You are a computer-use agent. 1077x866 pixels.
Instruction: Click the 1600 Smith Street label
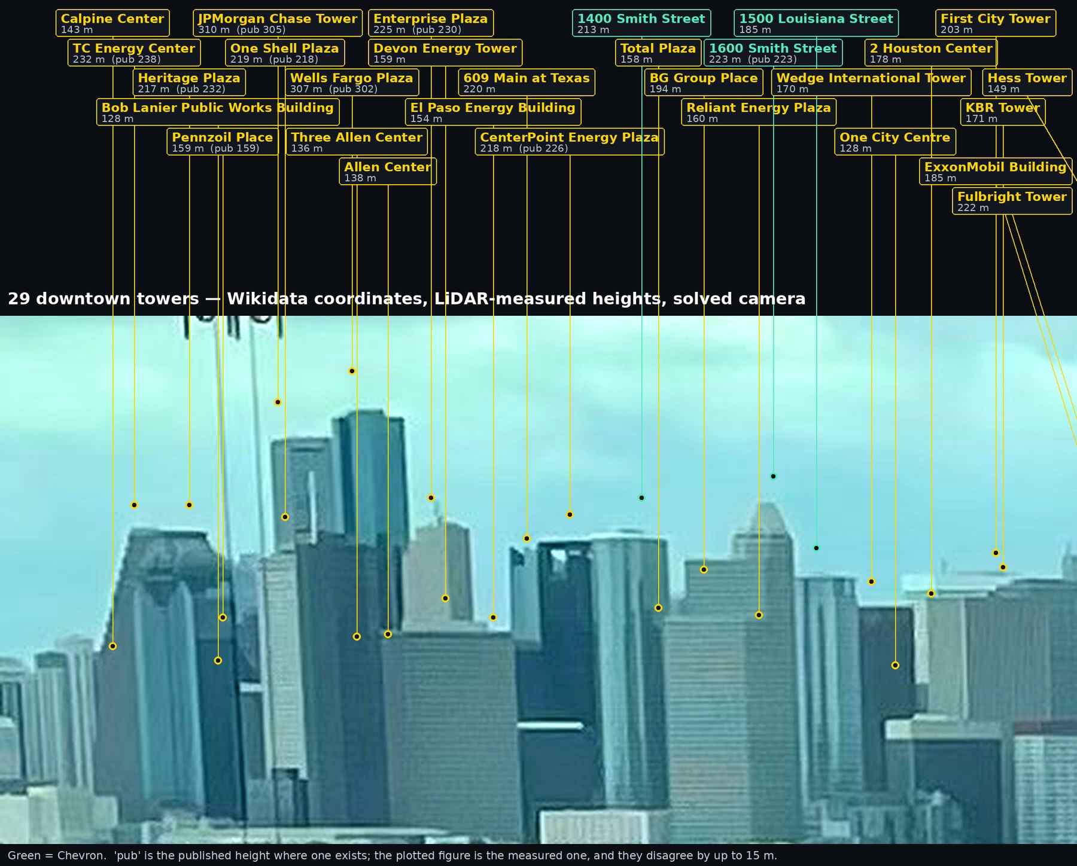pyautogui.click(x=773, y=53)
